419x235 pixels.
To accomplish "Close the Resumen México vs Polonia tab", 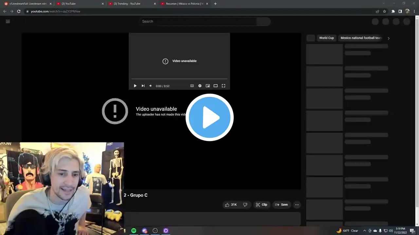I will tap(207, 4).
